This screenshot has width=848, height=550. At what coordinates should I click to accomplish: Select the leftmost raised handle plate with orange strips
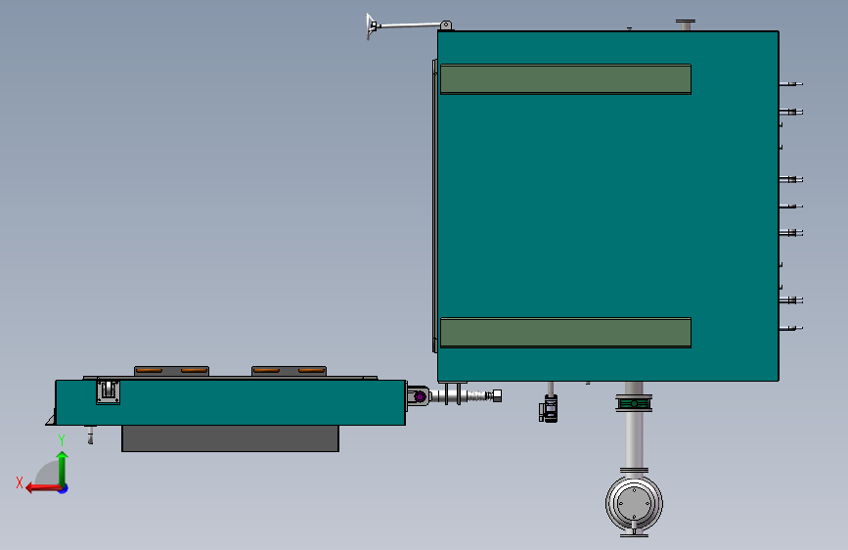[x=171, y=371]
